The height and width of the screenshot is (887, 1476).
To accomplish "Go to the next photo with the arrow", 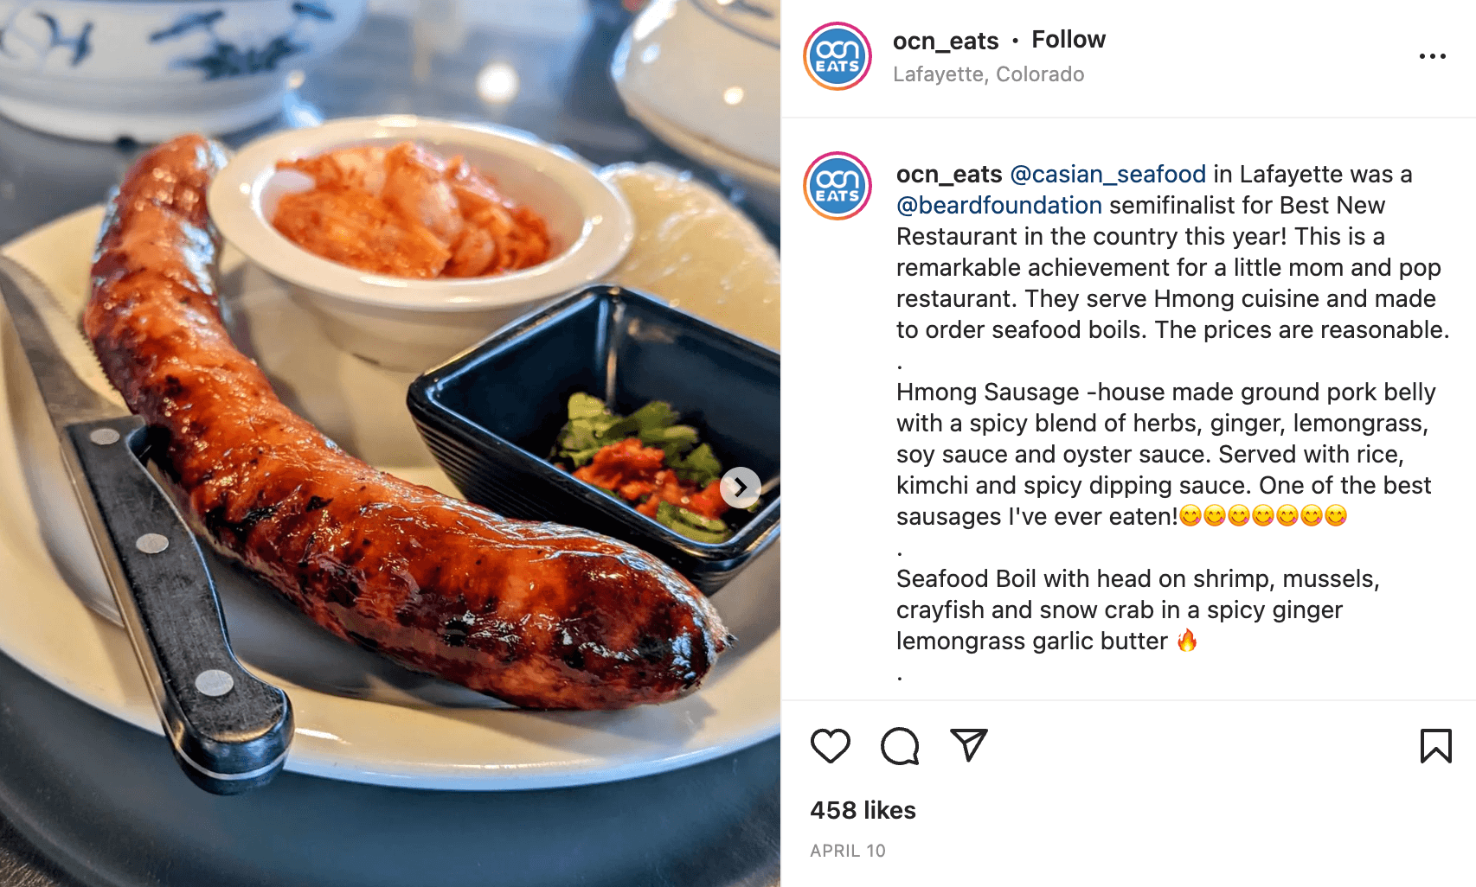I will 741,488.
